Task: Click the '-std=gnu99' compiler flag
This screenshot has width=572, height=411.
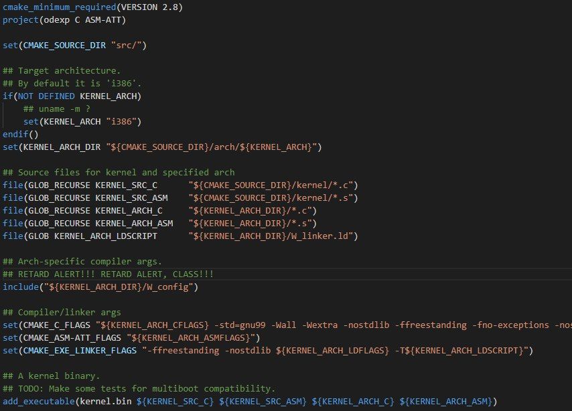Action: 240,325
